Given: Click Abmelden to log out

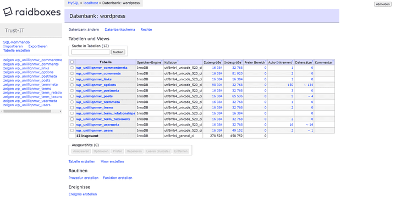Looking at the screenshot, I should tap(382, 4).
